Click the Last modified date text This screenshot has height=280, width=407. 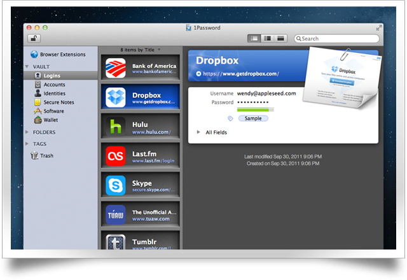pyautogui.click(x=283, y=157)
